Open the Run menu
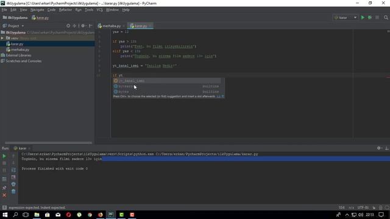390x219 pixels. click(x=79, y=10)
